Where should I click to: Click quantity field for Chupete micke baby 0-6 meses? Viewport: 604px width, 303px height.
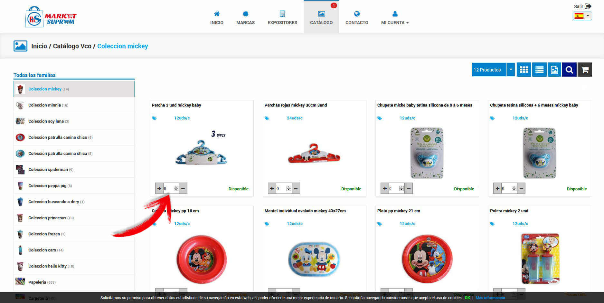tap(394, 189)
